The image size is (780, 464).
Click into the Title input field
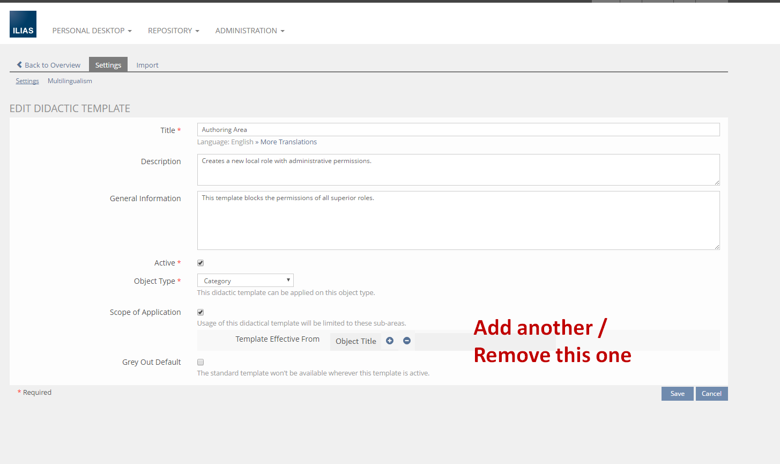pos(458,130)
